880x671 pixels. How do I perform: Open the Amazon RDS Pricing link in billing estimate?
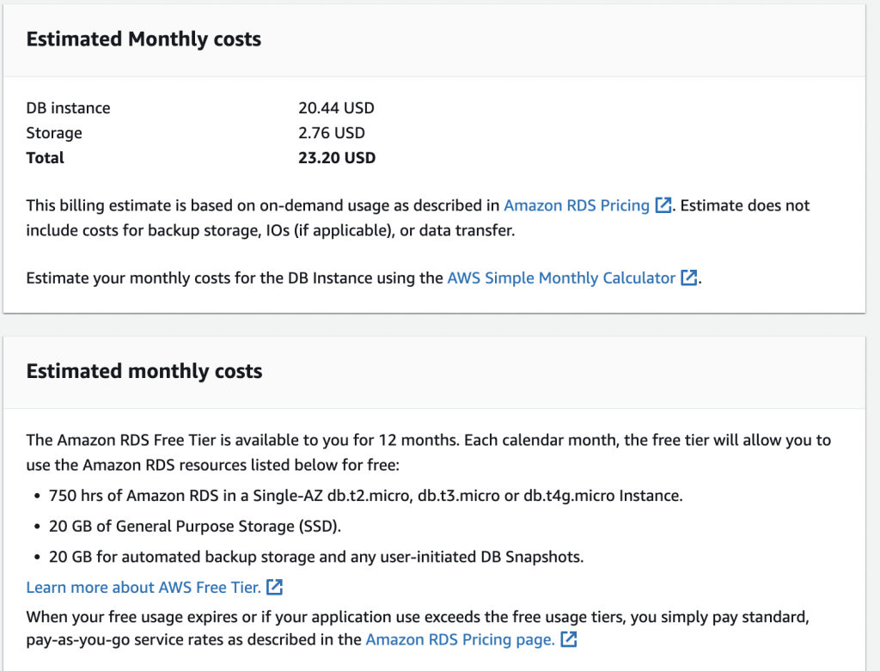[x=576, y=205]
